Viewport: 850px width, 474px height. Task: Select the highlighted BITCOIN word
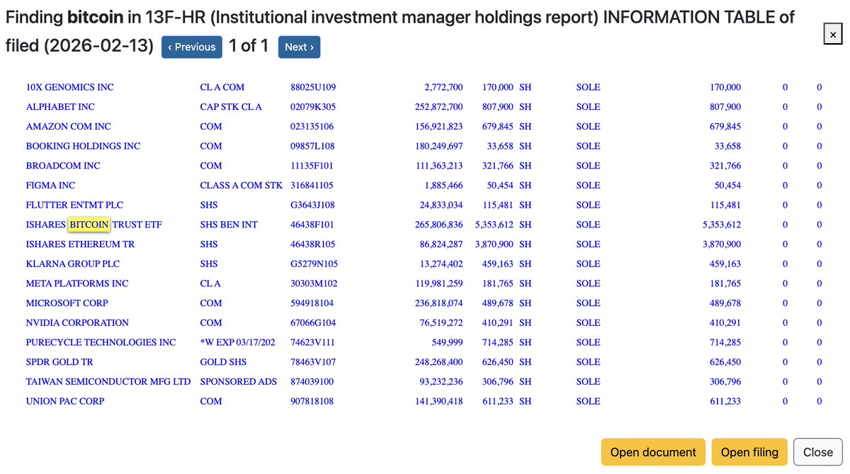[89, 225]
